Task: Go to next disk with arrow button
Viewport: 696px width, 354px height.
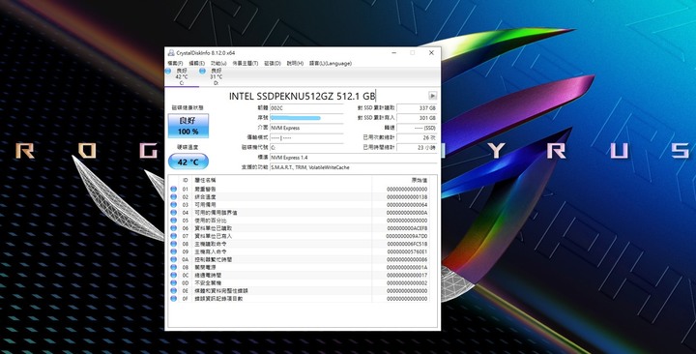Action: pyautogui.click(x=432, y=96)
